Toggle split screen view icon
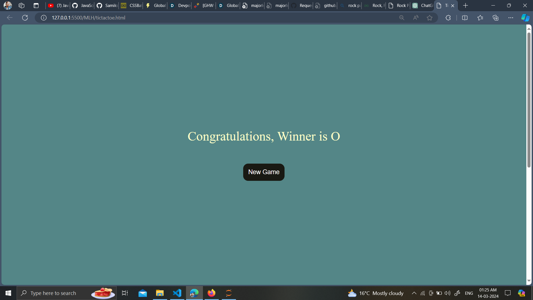 click(x=465, y=18)
